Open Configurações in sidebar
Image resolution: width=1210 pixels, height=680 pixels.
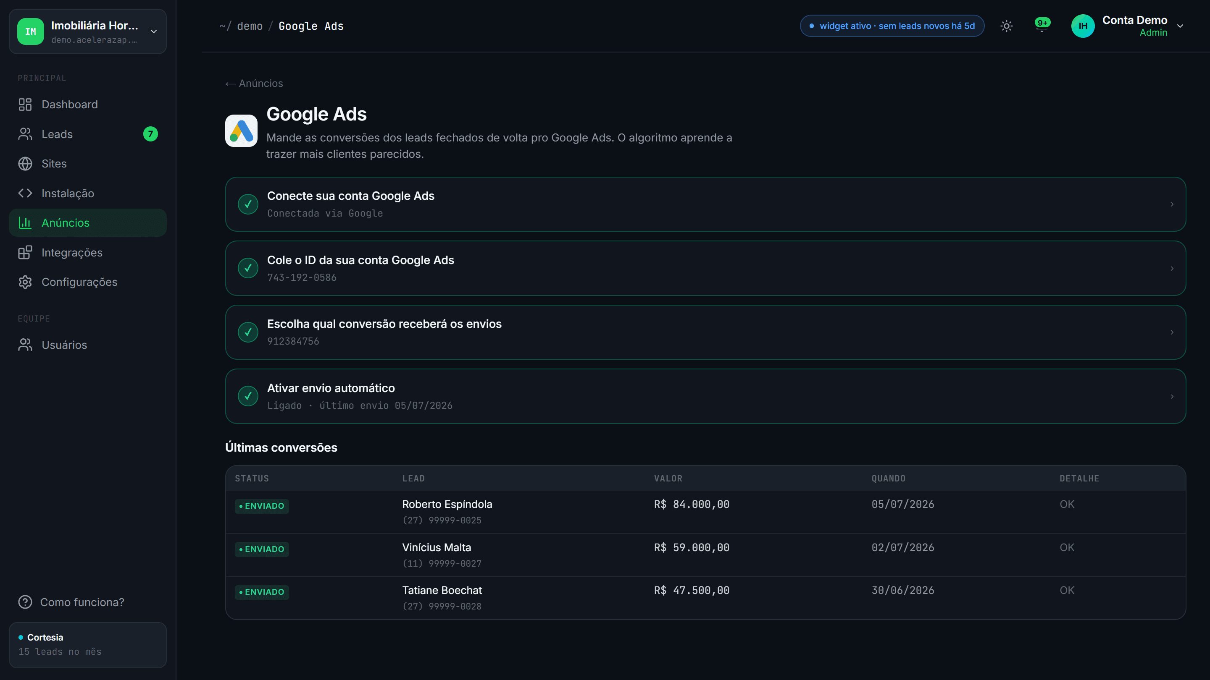(x=88, y=282)
